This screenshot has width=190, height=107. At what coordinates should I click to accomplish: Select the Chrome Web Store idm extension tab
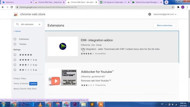point(82,2)
